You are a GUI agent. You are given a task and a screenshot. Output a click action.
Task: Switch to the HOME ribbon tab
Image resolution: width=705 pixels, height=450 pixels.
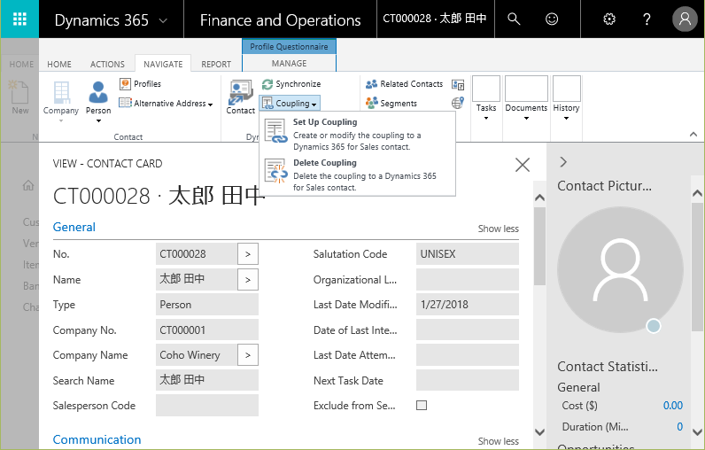click(59, 65)
